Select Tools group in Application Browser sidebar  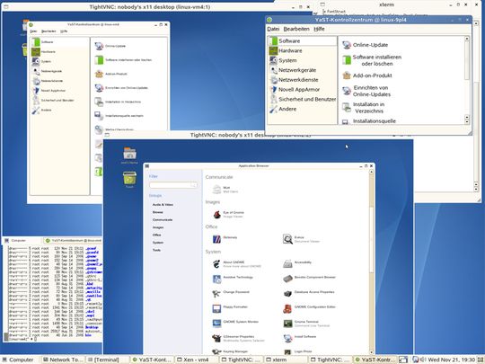pos(156,250)
